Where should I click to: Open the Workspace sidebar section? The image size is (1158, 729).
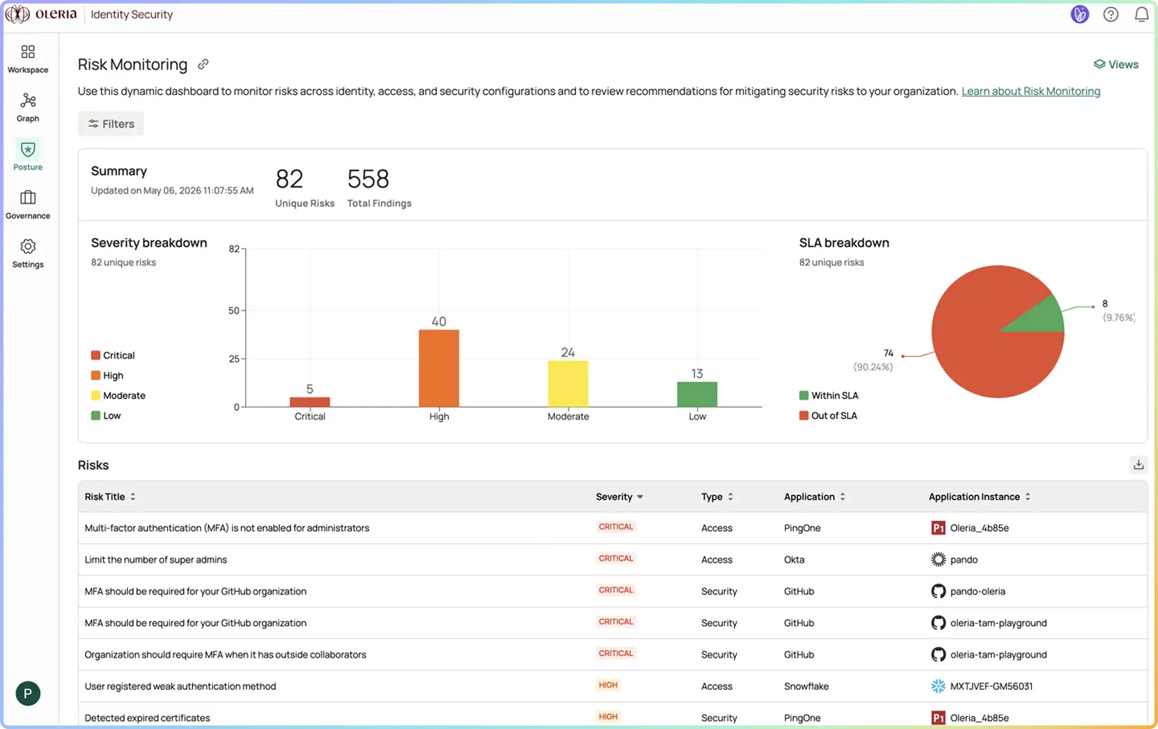[28, 59]
